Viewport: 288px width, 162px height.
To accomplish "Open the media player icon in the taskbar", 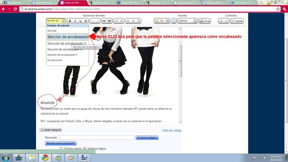I will [71, 158].
